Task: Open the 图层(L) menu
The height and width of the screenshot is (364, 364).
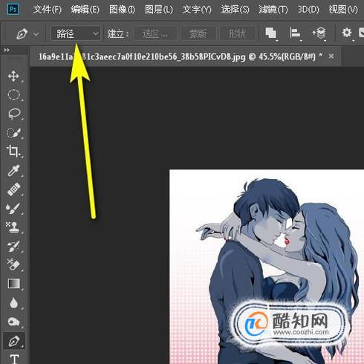Action: point(159,10)
